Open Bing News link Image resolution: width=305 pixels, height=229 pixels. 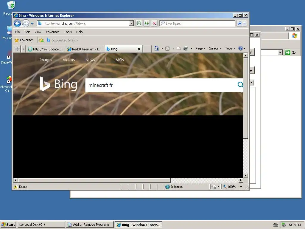click(x=90, y=60)
